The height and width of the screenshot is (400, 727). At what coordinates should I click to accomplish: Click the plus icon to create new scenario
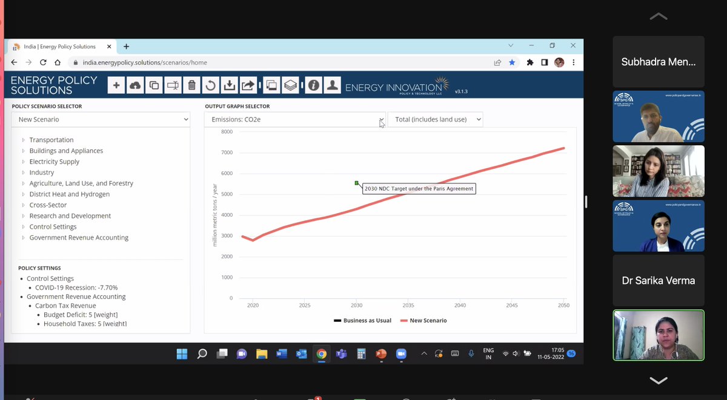click(x=116, y=85)
